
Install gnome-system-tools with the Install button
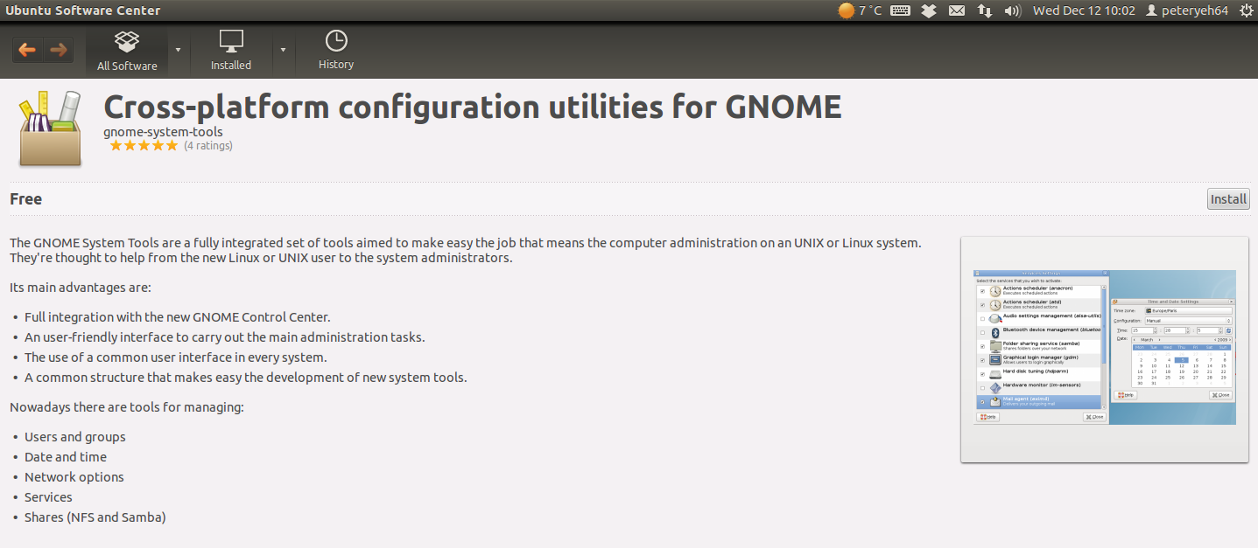pos(1228,198)
